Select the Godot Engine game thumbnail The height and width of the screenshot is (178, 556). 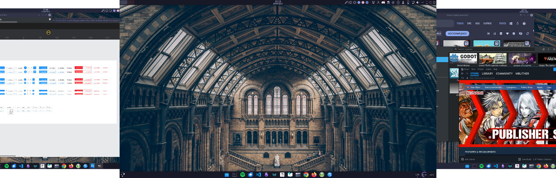463,58
